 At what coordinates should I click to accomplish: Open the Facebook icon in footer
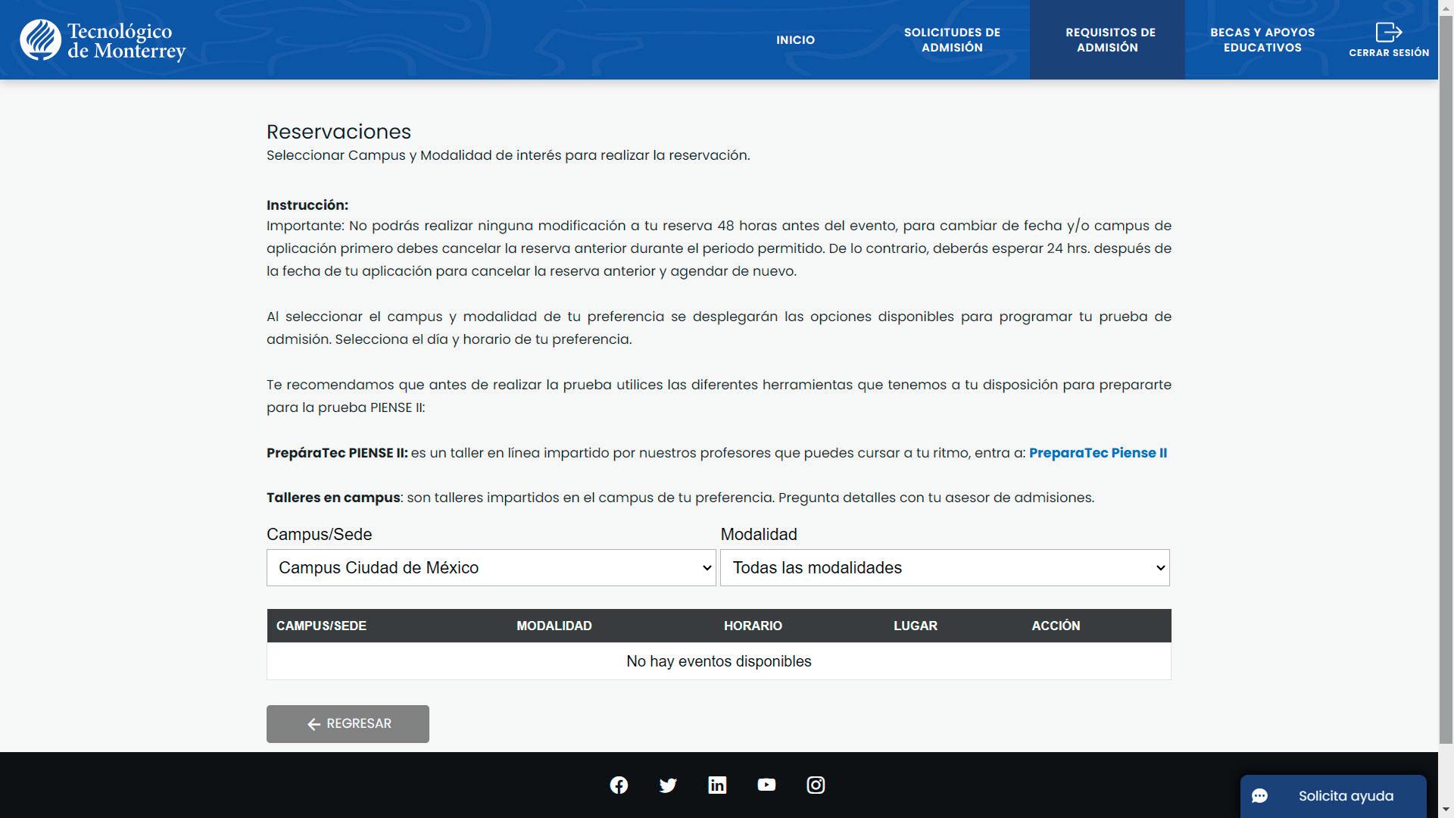point(619,785)
